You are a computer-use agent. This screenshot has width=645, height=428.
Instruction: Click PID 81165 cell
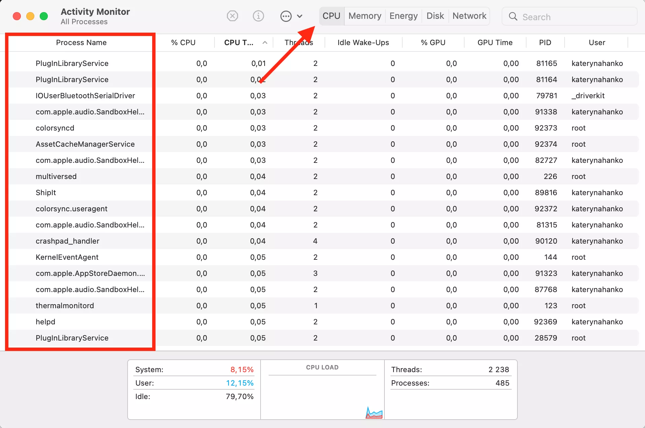546,63
